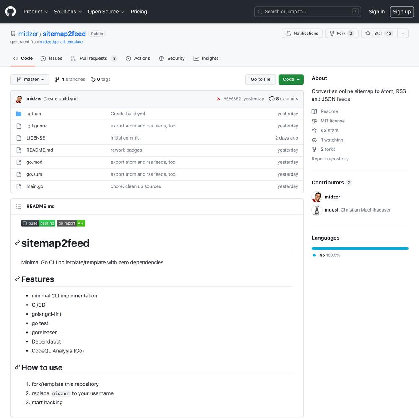Open README table of contents icon
Image resolution: width=419 pixels, height=419 pixels.
[x=18, y=206]
